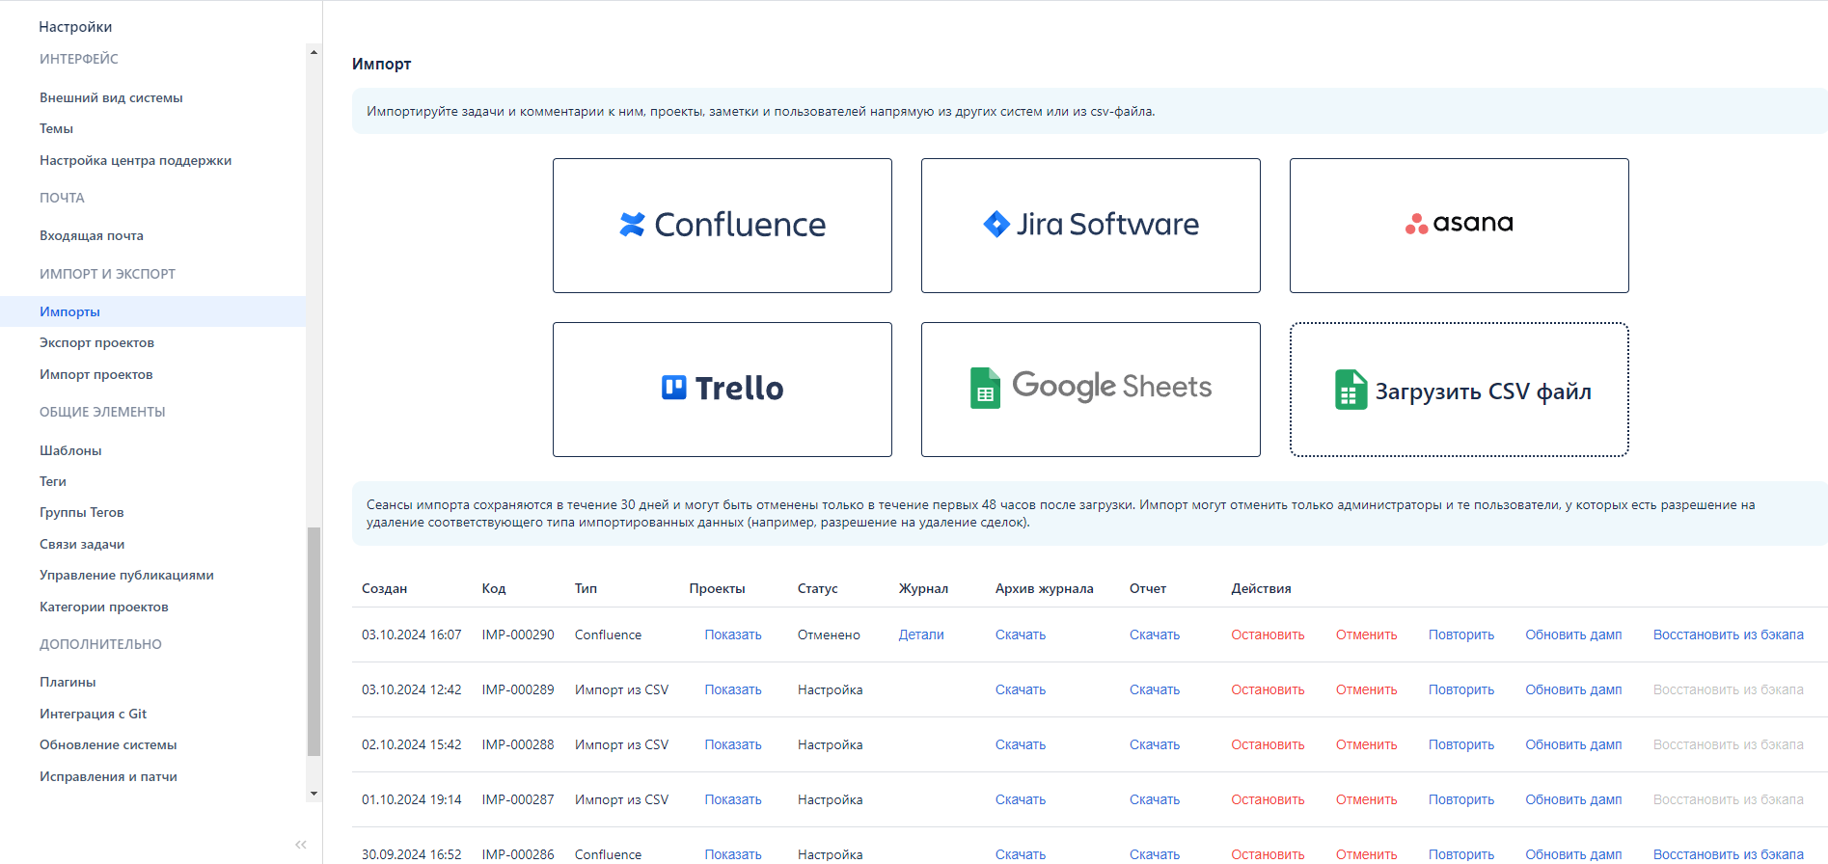Open Входящая почта settings

[x=91, y=235]
